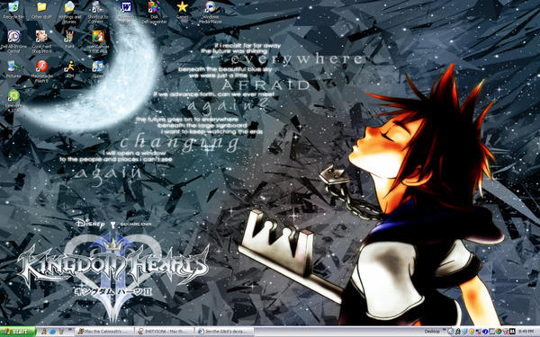This screenshot has height=337, width=540.
Task: Launch the Microsoft Word desktop shortcut
Action: [126, 13]
